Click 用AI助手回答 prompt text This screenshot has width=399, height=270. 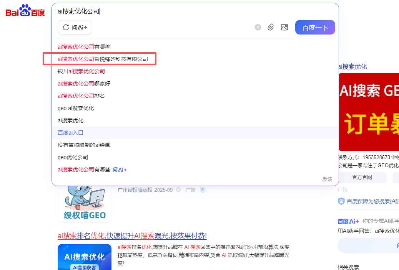368,231
